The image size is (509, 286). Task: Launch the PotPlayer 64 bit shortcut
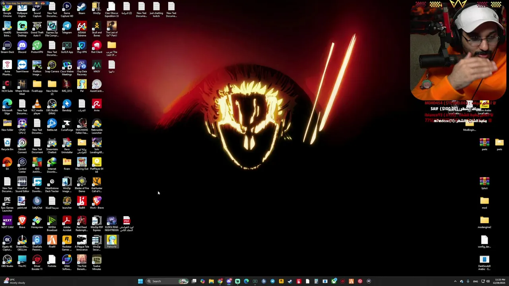pos(97,166)
